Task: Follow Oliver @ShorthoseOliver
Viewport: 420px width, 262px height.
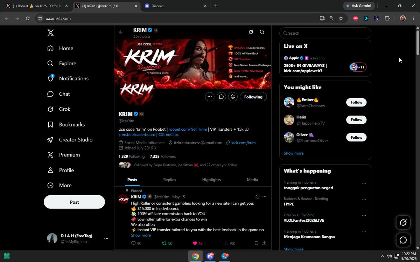Action: pos(357,137)
